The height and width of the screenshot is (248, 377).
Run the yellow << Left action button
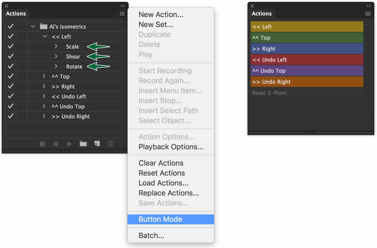(307, 27)
